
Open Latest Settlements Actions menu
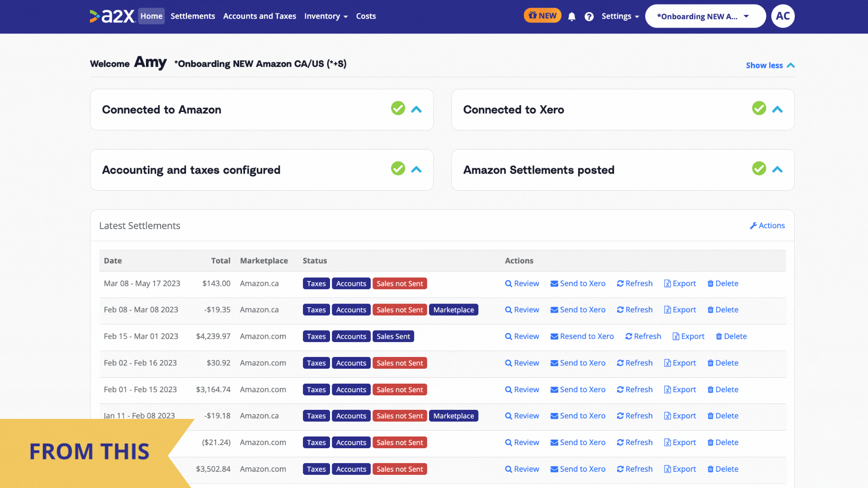click(767, 225)
